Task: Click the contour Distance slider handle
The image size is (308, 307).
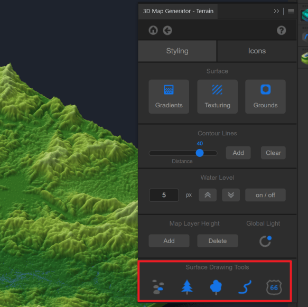Action: (x=200, y=153)
